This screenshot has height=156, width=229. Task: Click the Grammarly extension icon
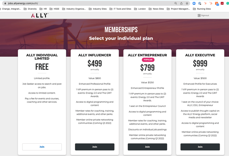tap(228, 3)
